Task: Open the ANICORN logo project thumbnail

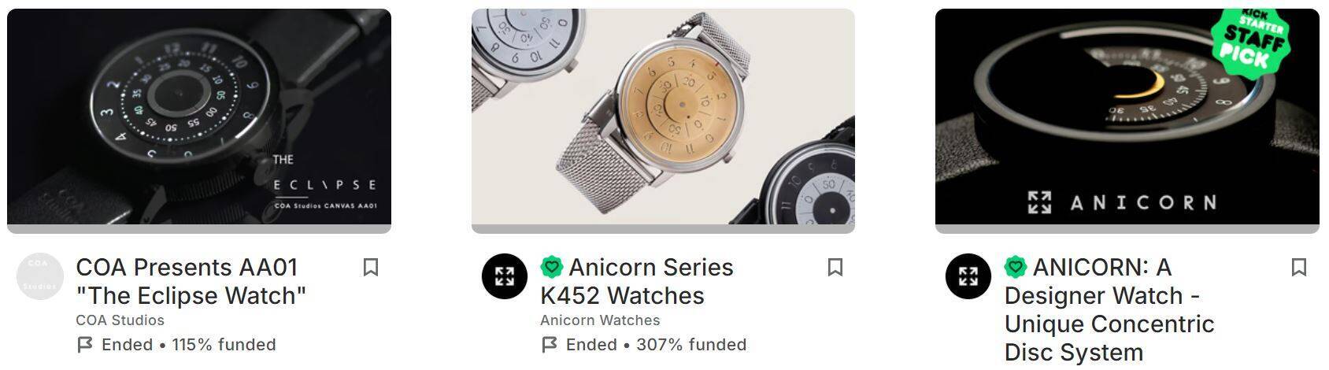Action: point(1127,117)
